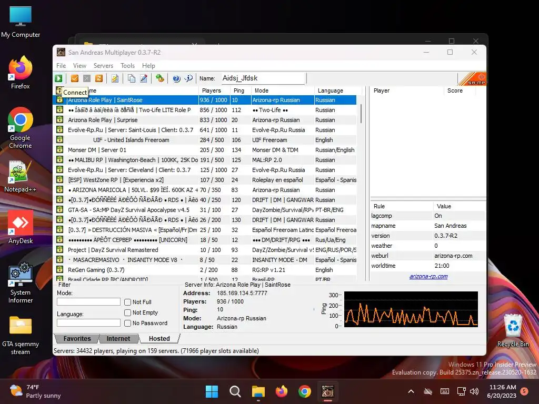Viewport: 539px width, 404px height.
Task: Open GTA sqemmy stream folder
Action: tap(21, 335)
